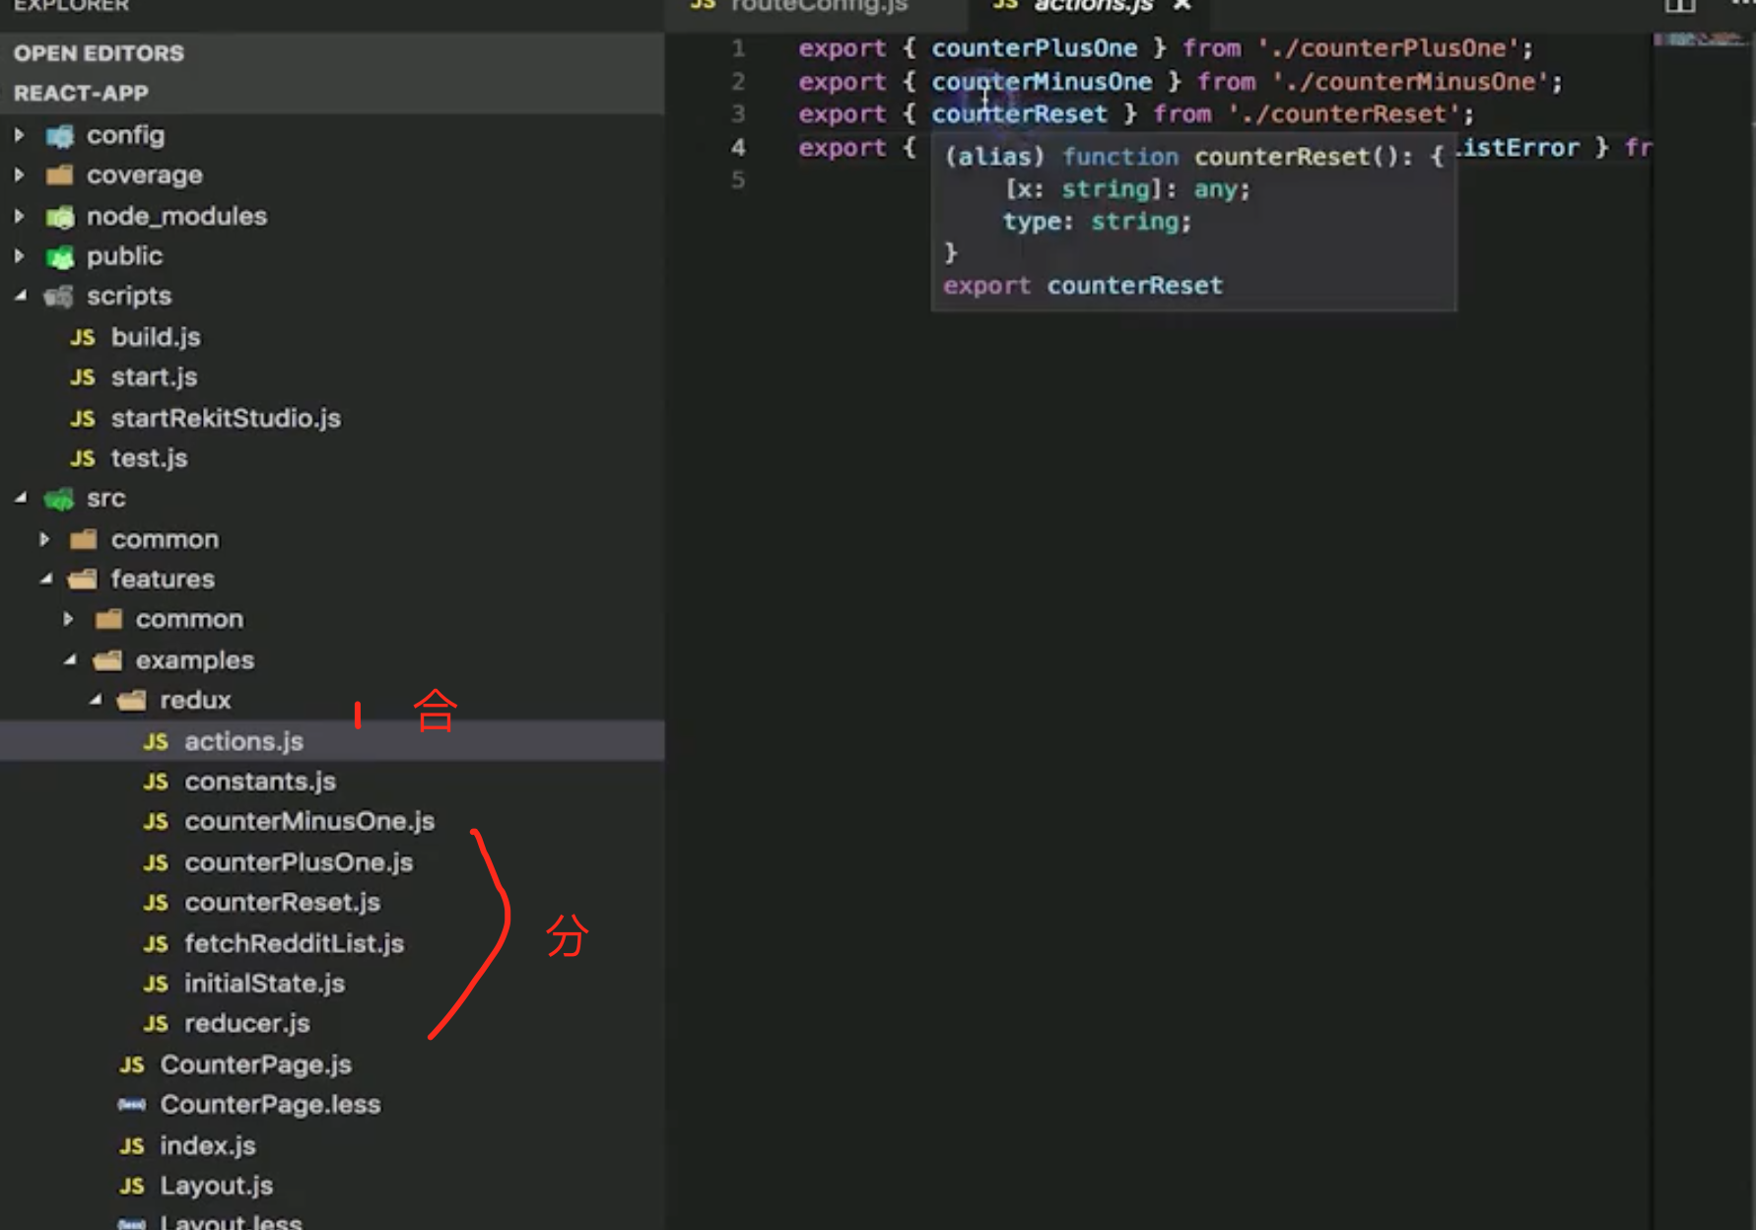Expand the config folder arrow
This screenshot has height=1230, width=1756.
19,135
